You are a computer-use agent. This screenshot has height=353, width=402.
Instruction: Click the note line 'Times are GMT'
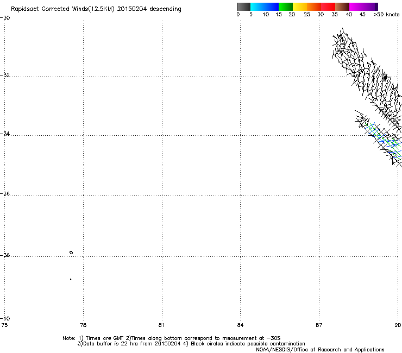(104, 338)
